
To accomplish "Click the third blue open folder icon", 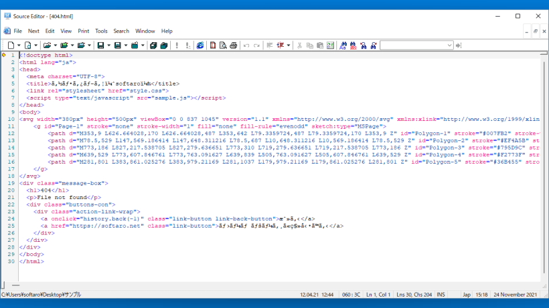I will point(81,45).
